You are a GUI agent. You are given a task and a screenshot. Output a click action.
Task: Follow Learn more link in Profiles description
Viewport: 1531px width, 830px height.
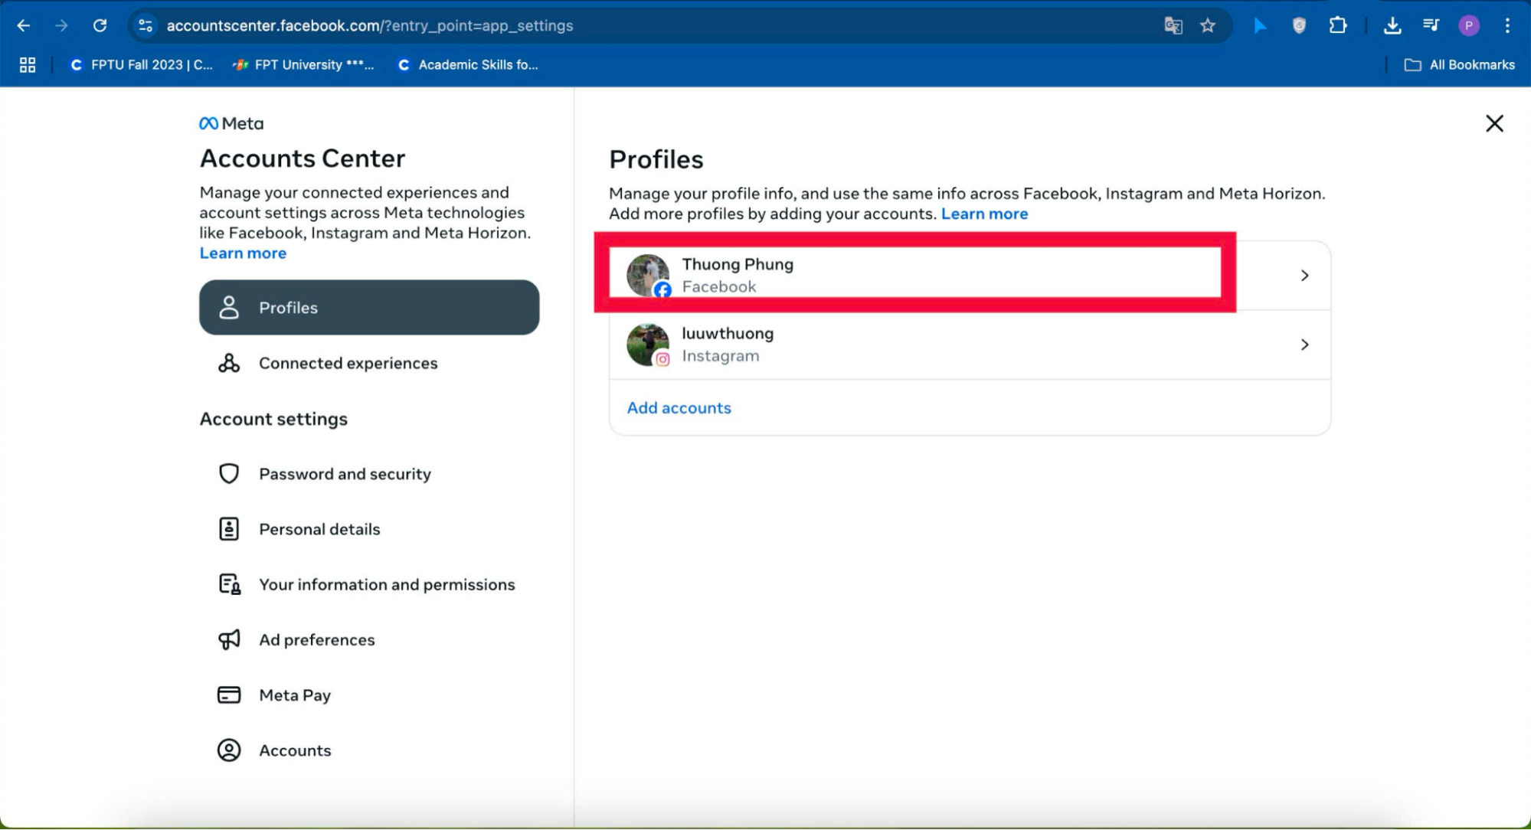[x=984, y=214]
